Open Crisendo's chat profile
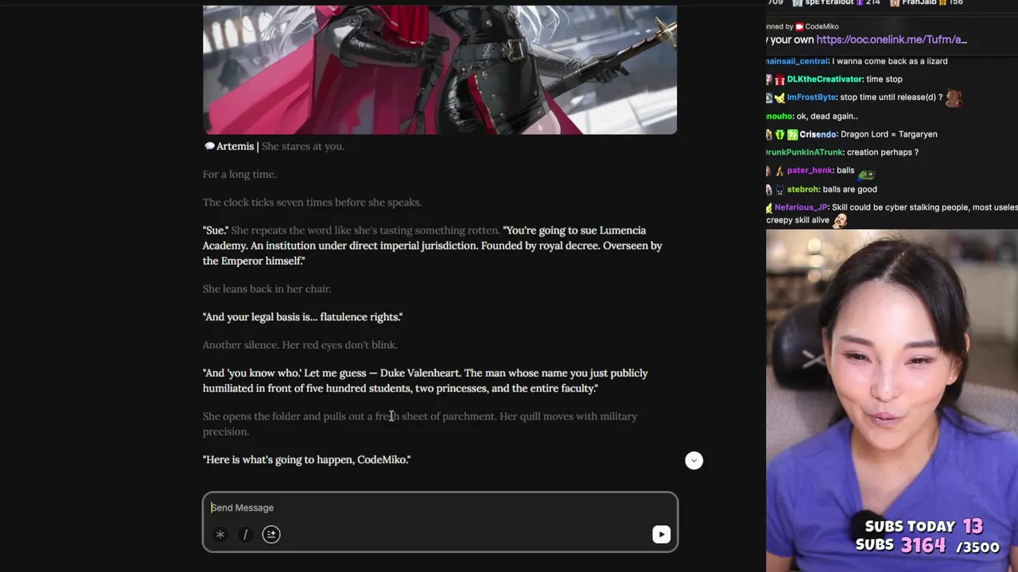 tap(818, 134)
